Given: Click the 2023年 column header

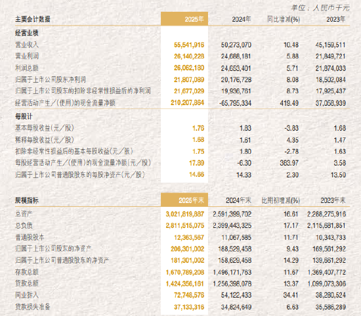Looking at the screenshot, I should pyautogui.click(x=335, y=19).
